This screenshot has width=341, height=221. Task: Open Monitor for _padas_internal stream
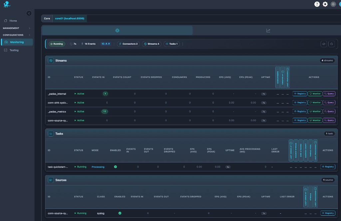(x=315, y=94)
